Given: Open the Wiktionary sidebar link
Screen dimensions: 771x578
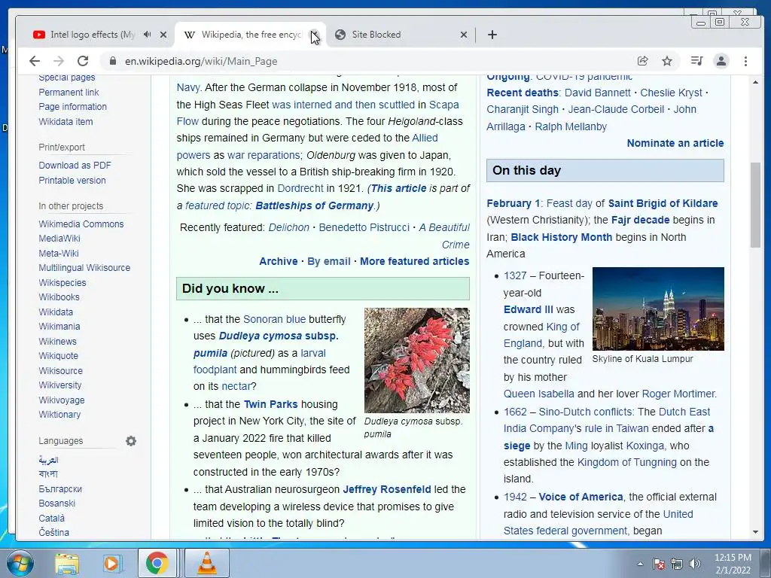Looking at the screenshot, I should [x=59, y=415].
